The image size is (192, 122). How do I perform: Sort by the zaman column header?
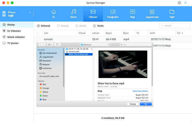[96, 33]
